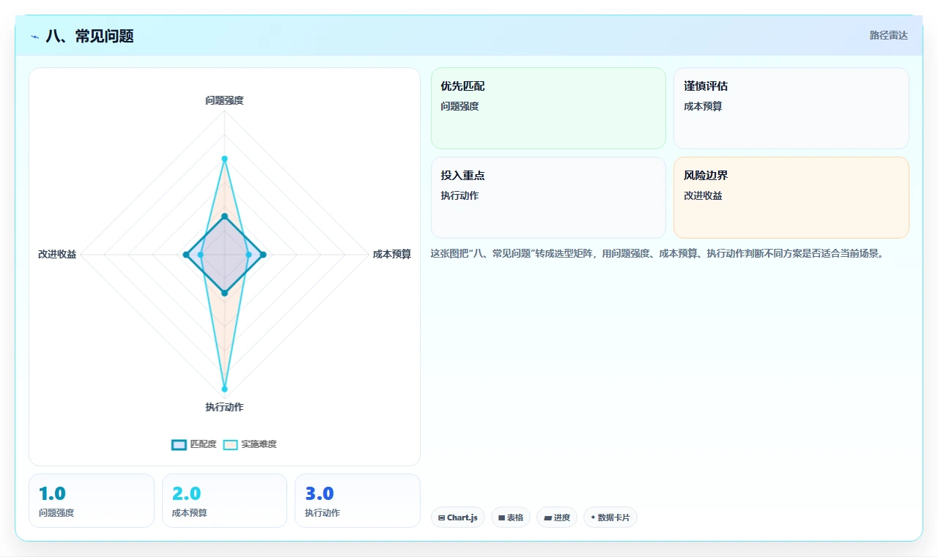Image resolution: width=938 pixels, height=557 pixels.
Task: Open the 风险边界 card
Action: point(791,198)
